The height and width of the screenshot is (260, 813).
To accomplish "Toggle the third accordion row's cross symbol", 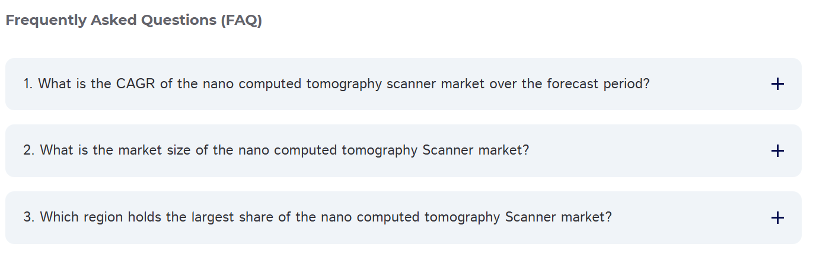I will [x=777, y=218].
